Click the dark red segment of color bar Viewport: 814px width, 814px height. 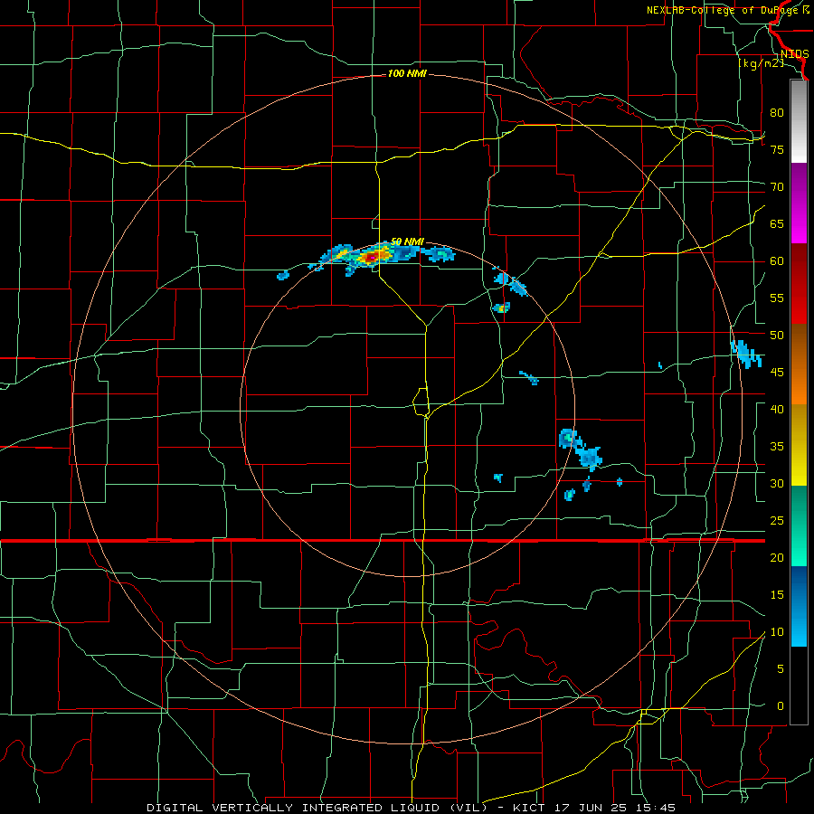coord(799,283)
